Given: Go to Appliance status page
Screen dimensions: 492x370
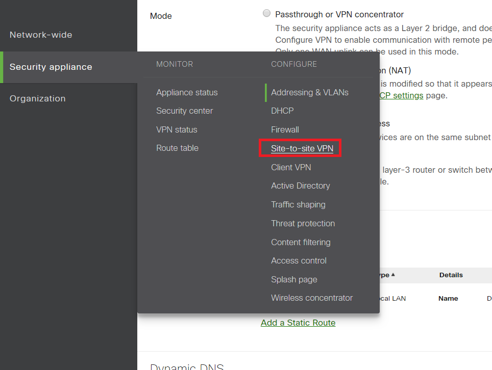Looking at the screenshot, I should pos(187,92).
